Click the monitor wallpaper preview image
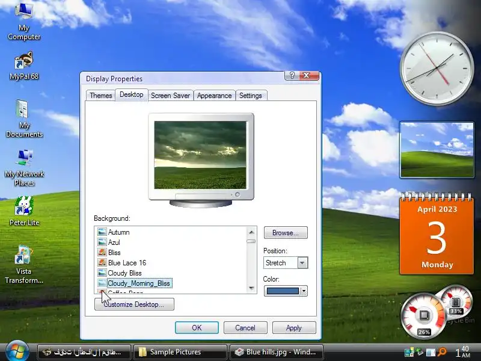The width and height of the screenshot is (481, 361). (200, 155)
